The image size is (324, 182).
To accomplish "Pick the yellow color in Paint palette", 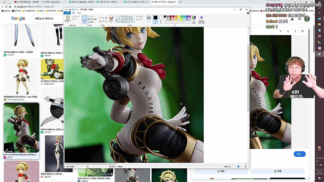I will click(x=179, y=17).
